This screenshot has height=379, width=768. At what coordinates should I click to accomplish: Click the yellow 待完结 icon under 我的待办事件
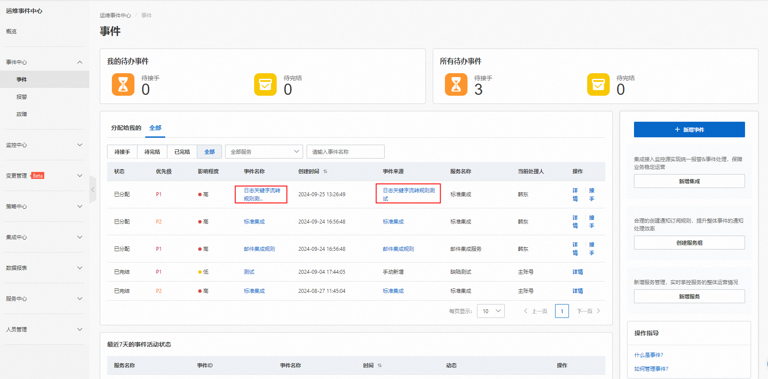265,84
